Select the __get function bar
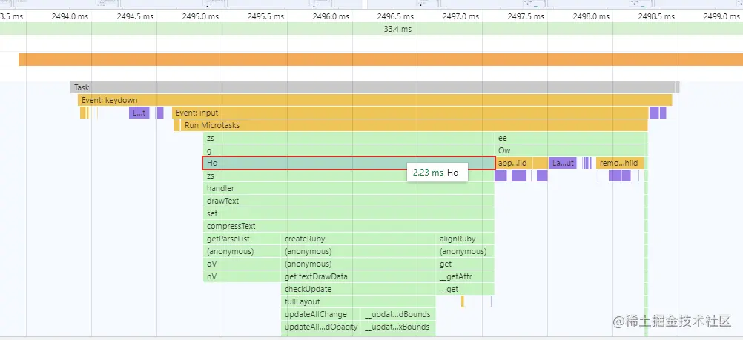Image resolution: width=743 pixels, height=340 pixels. click(x=466, y=290)
